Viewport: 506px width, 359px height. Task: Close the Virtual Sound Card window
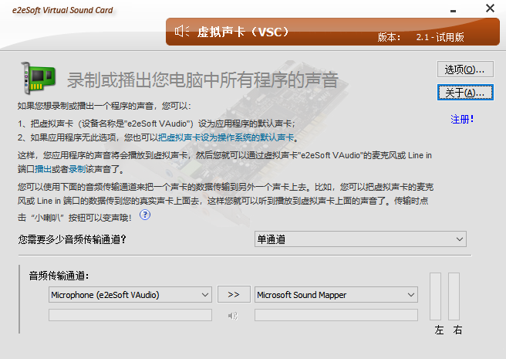click(490, 8)
